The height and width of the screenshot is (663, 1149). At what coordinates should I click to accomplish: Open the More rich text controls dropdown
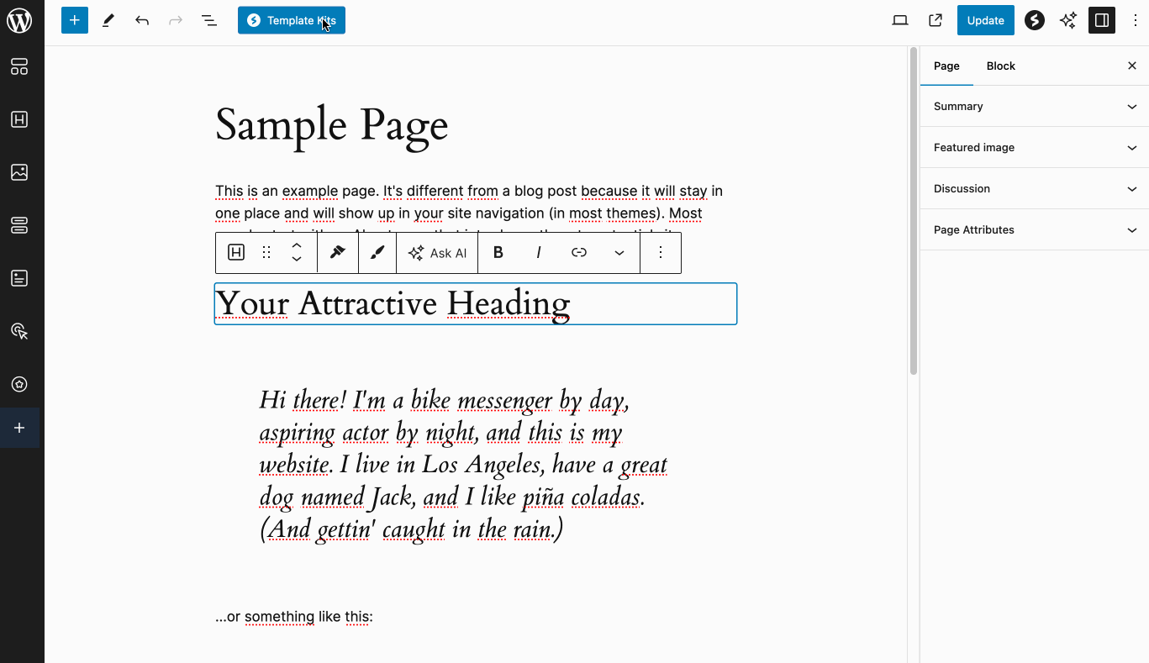click(x=619, y=253)
